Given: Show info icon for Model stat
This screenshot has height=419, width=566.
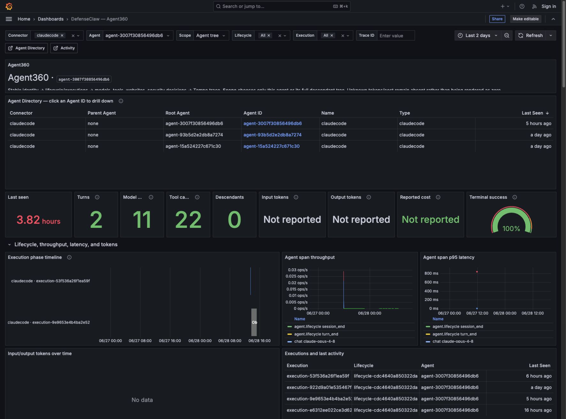Looking at the screenshot, I should [151, 197].
